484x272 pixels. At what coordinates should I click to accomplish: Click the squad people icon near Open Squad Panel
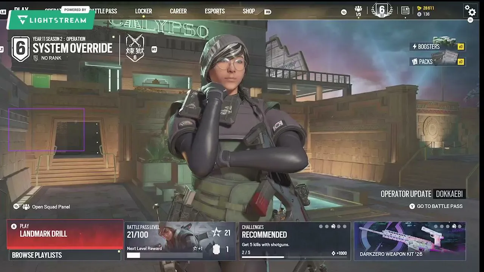[26, 207]
